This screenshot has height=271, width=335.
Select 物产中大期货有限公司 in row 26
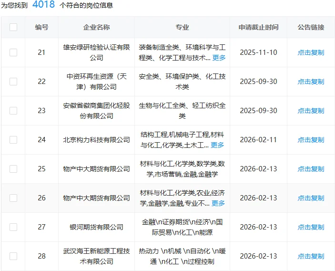click(x=96, y=198)
